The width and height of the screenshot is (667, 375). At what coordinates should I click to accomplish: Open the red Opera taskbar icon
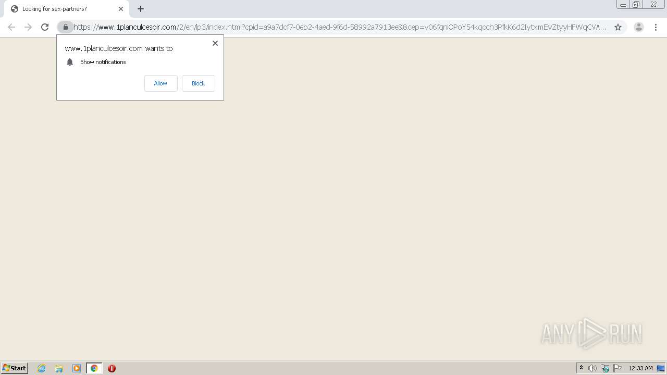pyautogui.click(x=112, y=368)
